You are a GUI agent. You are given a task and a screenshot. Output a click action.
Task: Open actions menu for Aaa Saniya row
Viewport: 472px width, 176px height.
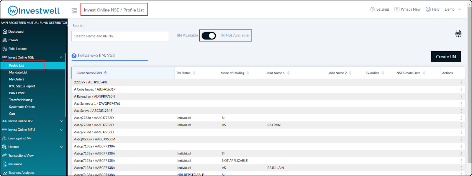[461, 111]
